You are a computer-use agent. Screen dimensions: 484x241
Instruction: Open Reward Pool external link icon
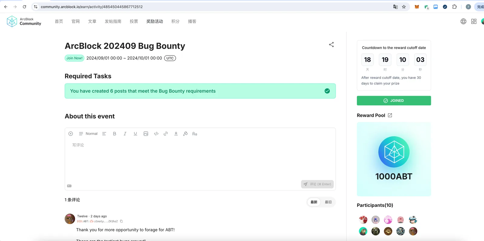390,115
